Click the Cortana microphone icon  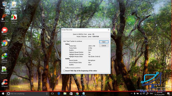pos(47,94)
